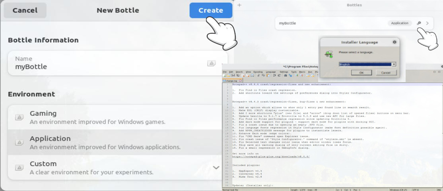
Task: Click the New file icon in Notepad++ toolbar
Action: coord(224,75)
